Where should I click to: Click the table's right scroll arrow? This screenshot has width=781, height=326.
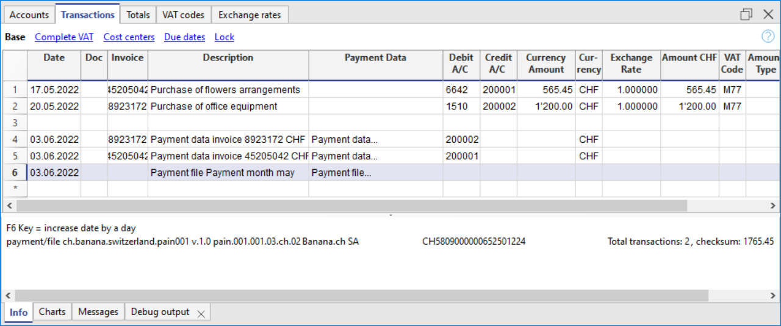[773, 206]
